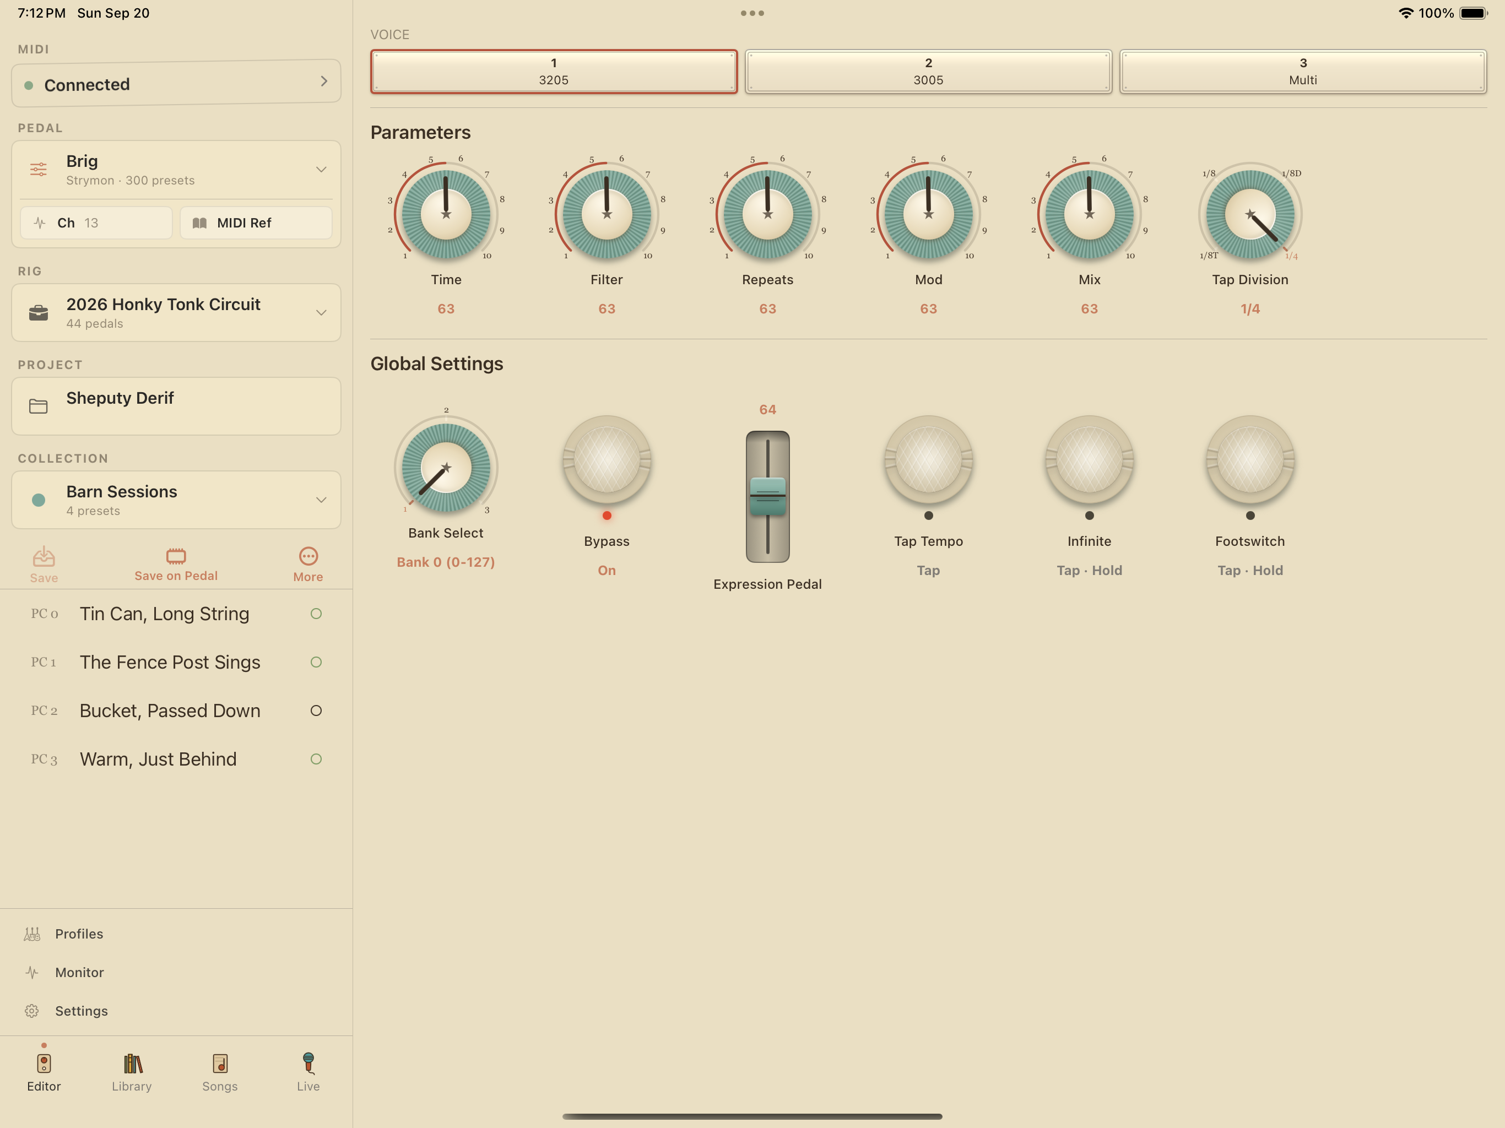Click the Expression Pedal slider handle
The image size is (1505, 1128).
767,495
